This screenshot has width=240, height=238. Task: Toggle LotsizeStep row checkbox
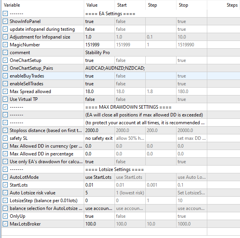5,201
